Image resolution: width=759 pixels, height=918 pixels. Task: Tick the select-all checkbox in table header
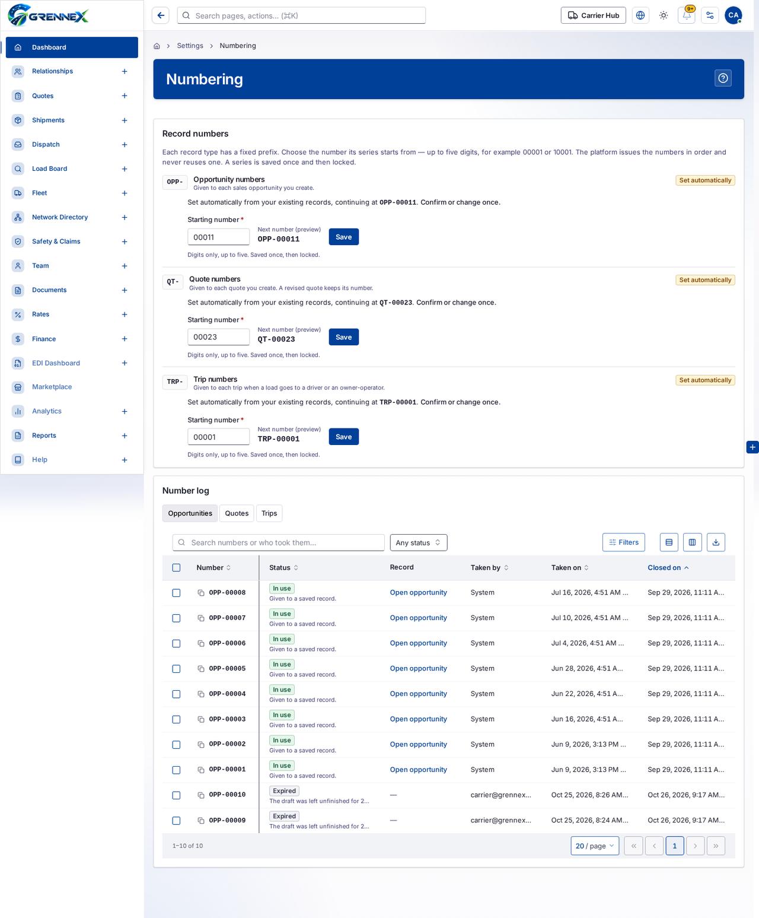[x=176, y=568]
